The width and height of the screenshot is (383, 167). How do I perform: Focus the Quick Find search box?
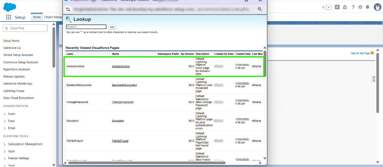click(25, 28)
